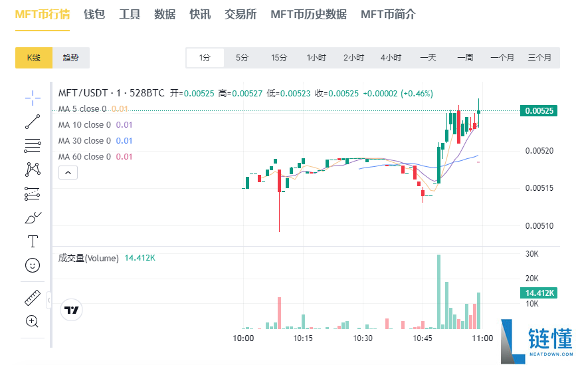Select the crosshair cursor tool

33,98
